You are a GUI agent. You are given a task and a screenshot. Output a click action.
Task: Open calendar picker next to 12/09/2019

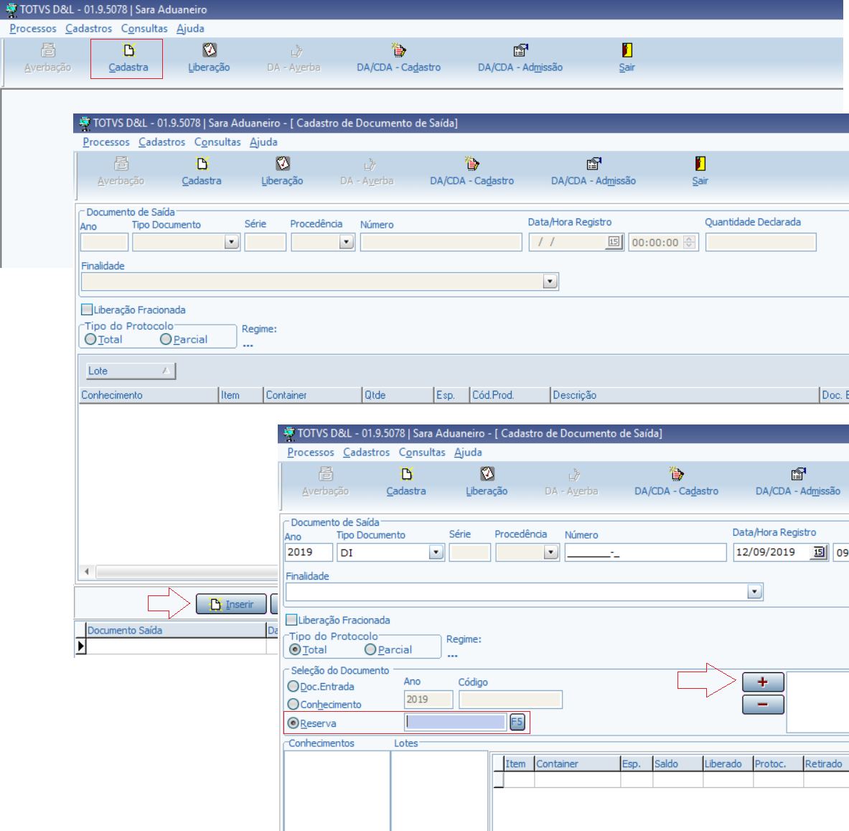[x=818, y=552]
